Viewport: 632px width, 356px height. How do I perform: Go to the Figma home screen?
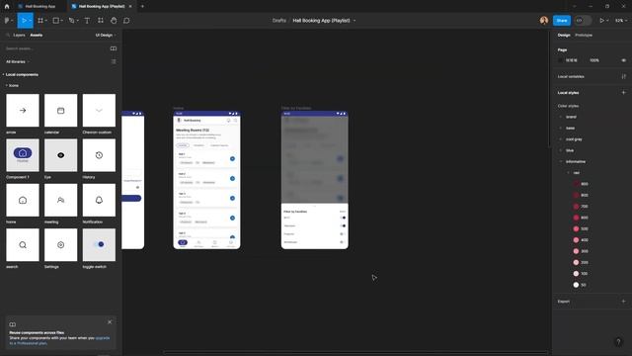7,7
